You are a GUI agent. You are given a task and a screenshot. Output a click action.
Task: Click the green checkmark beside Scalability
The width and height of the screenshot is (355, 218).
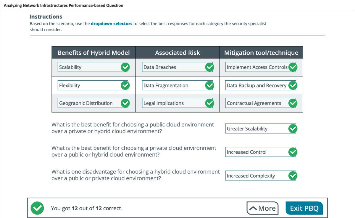click(125, 67)
